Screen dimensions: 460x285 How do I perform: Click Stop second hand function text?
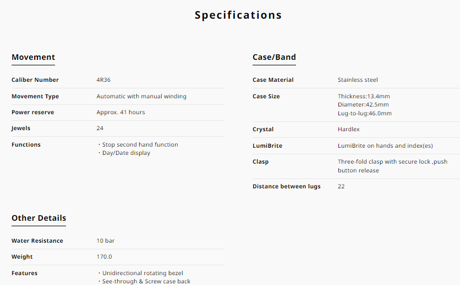140,145
